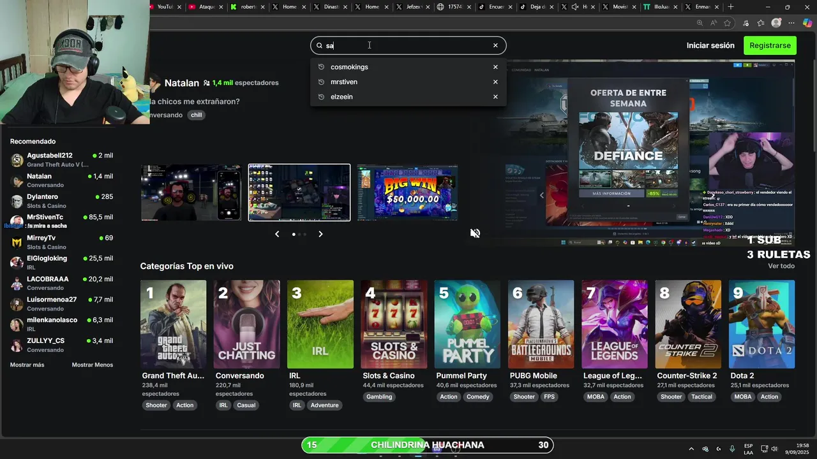Open Dylantero recommended channel
Screen dimensions: 817x459
(x=61, y=201)
